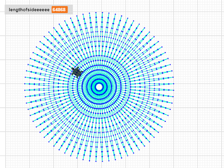Viewport: 224px width, 168px height.
Task: Click the turtle's shell
Action: coord(77,72)
